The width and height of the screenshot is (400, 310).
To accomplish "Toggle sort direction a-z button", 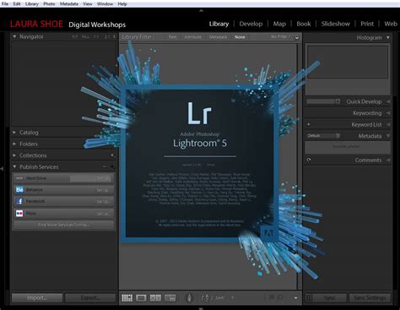I will coord(207,297).
